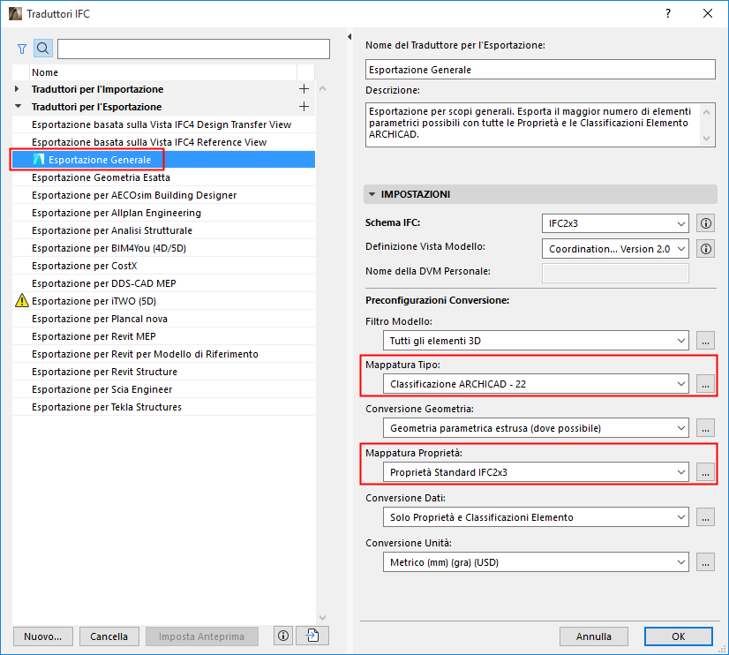This screenshot has width=729, height=655.
Task: Click the Traduttori IFC window icon
Action: [x=15, y=13]
